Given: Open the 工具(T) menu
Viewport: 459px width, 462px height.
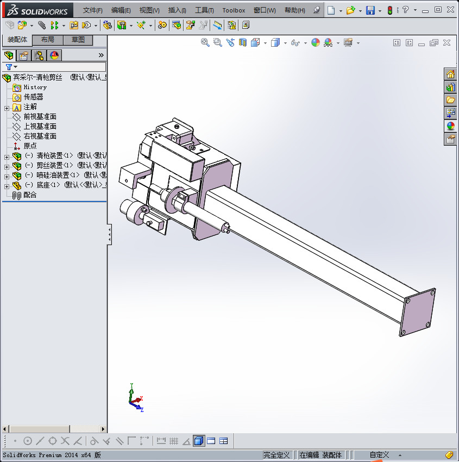Looking at the screenshot, I should pos(204,10).
